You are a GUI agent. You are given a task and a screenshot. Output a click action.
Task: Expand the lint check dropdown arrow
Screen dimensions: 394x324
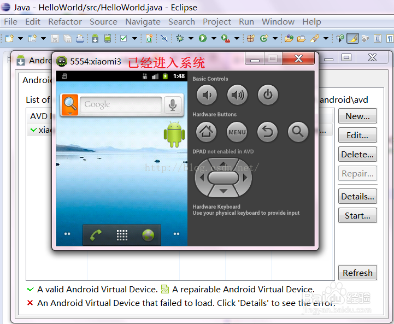[x=134, y=39]
